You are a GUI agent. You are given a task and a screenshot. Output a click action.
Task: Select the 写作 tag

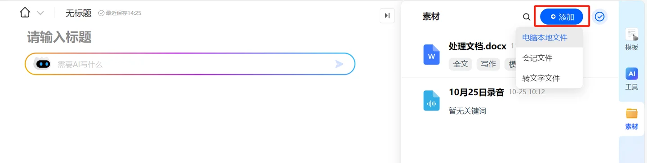coord(488,64)
